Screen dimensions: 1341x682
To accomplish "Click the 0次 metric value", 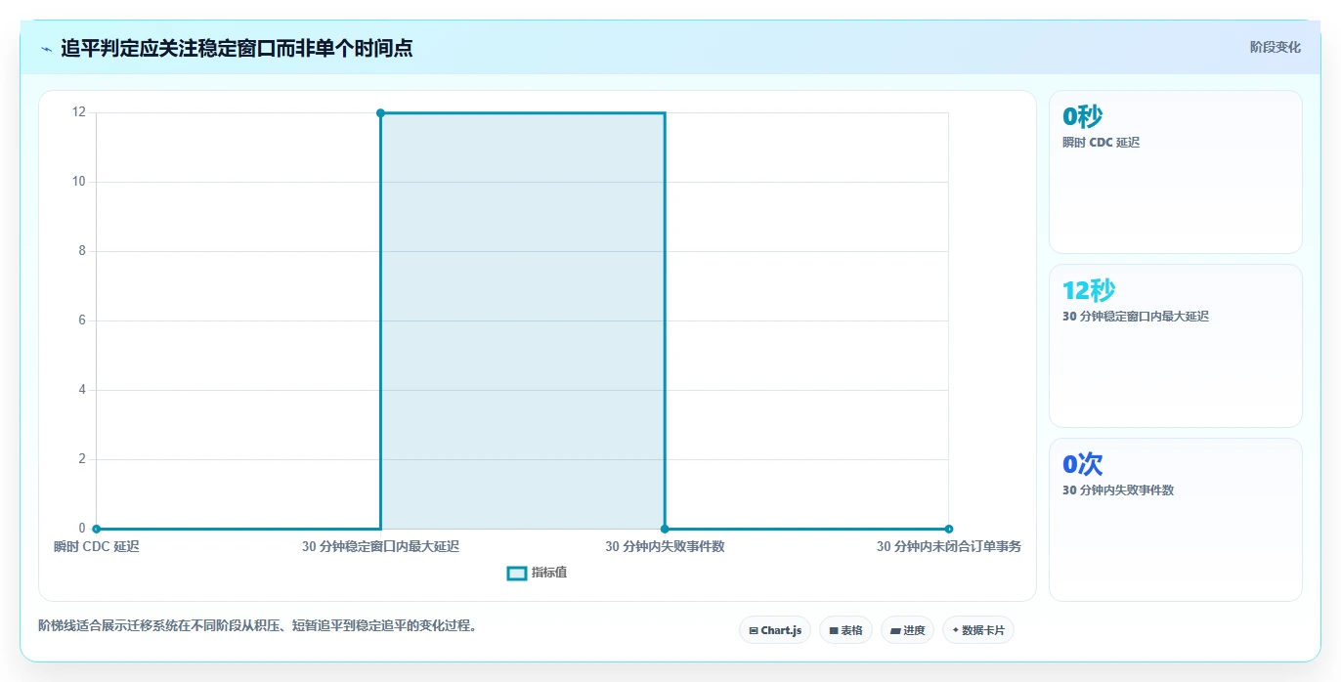I will (x=1082, y=464).
